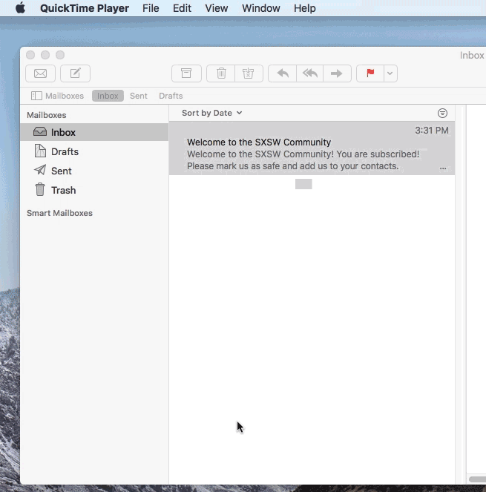
Task: Open the Trash mailbox in sidebar
Action: pyautogui.click(x=63, y=190)
